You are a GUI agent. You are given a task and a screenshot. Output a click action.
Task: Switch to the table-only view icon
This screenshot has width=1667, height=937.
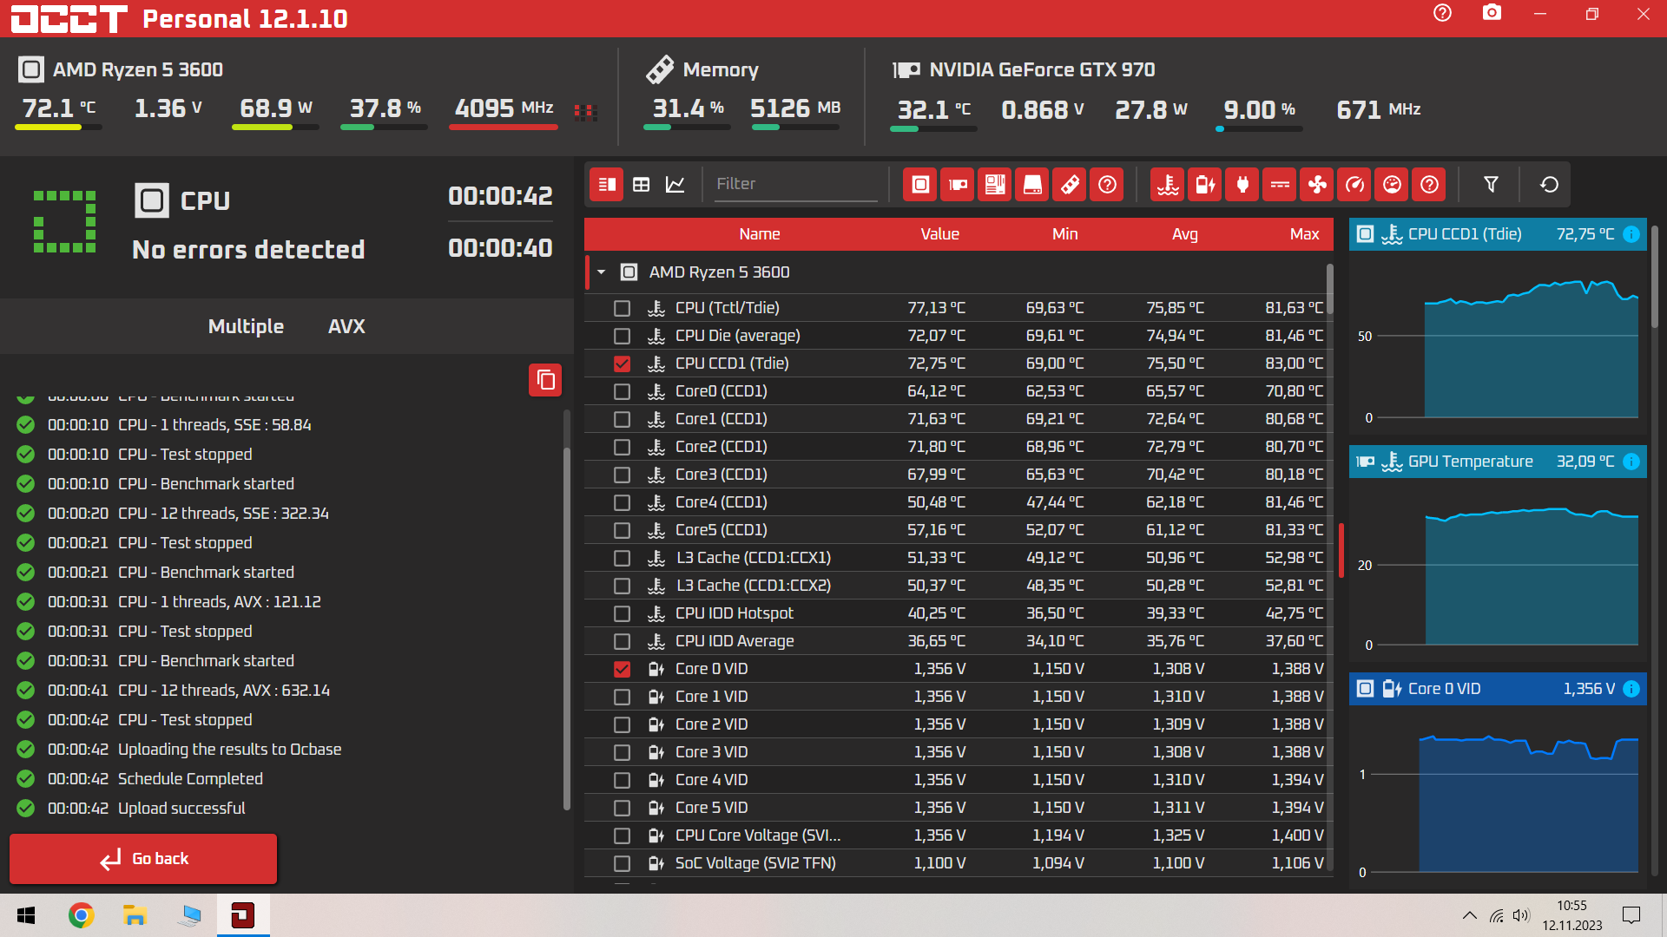[x=641, y=184]
